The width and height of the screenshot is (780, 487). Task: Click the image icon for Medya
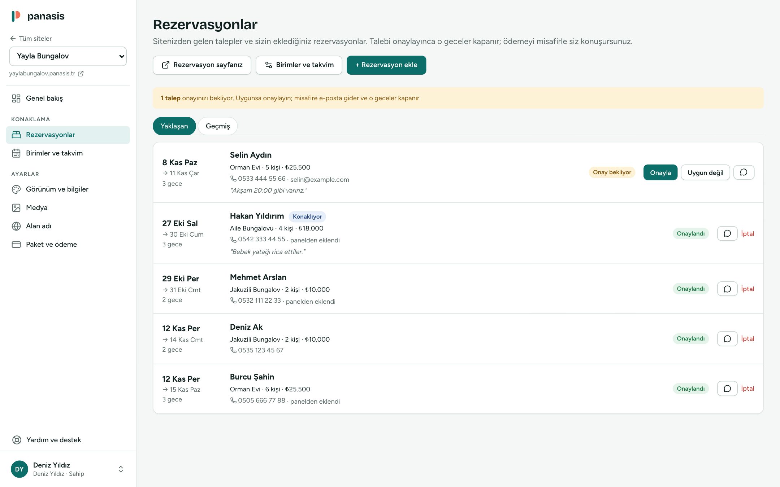pos(16,208)
